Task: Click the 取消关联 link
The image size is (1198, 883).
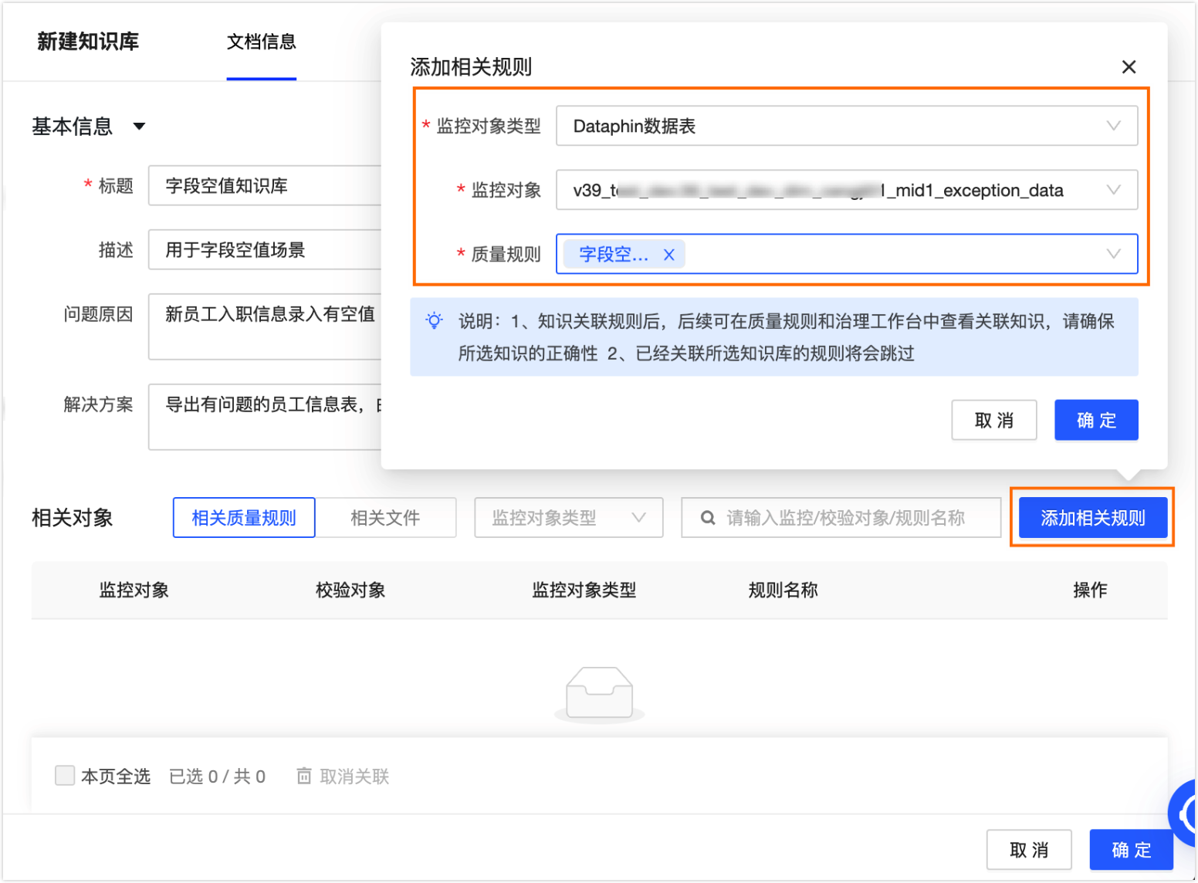Action: click(354, 776)
